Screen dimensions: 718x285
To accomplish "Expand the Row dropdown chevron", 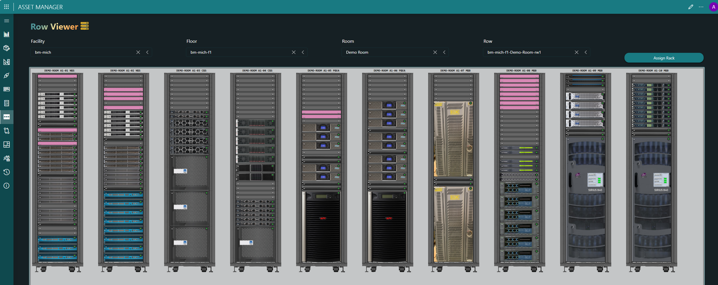I will pos(586,52).
